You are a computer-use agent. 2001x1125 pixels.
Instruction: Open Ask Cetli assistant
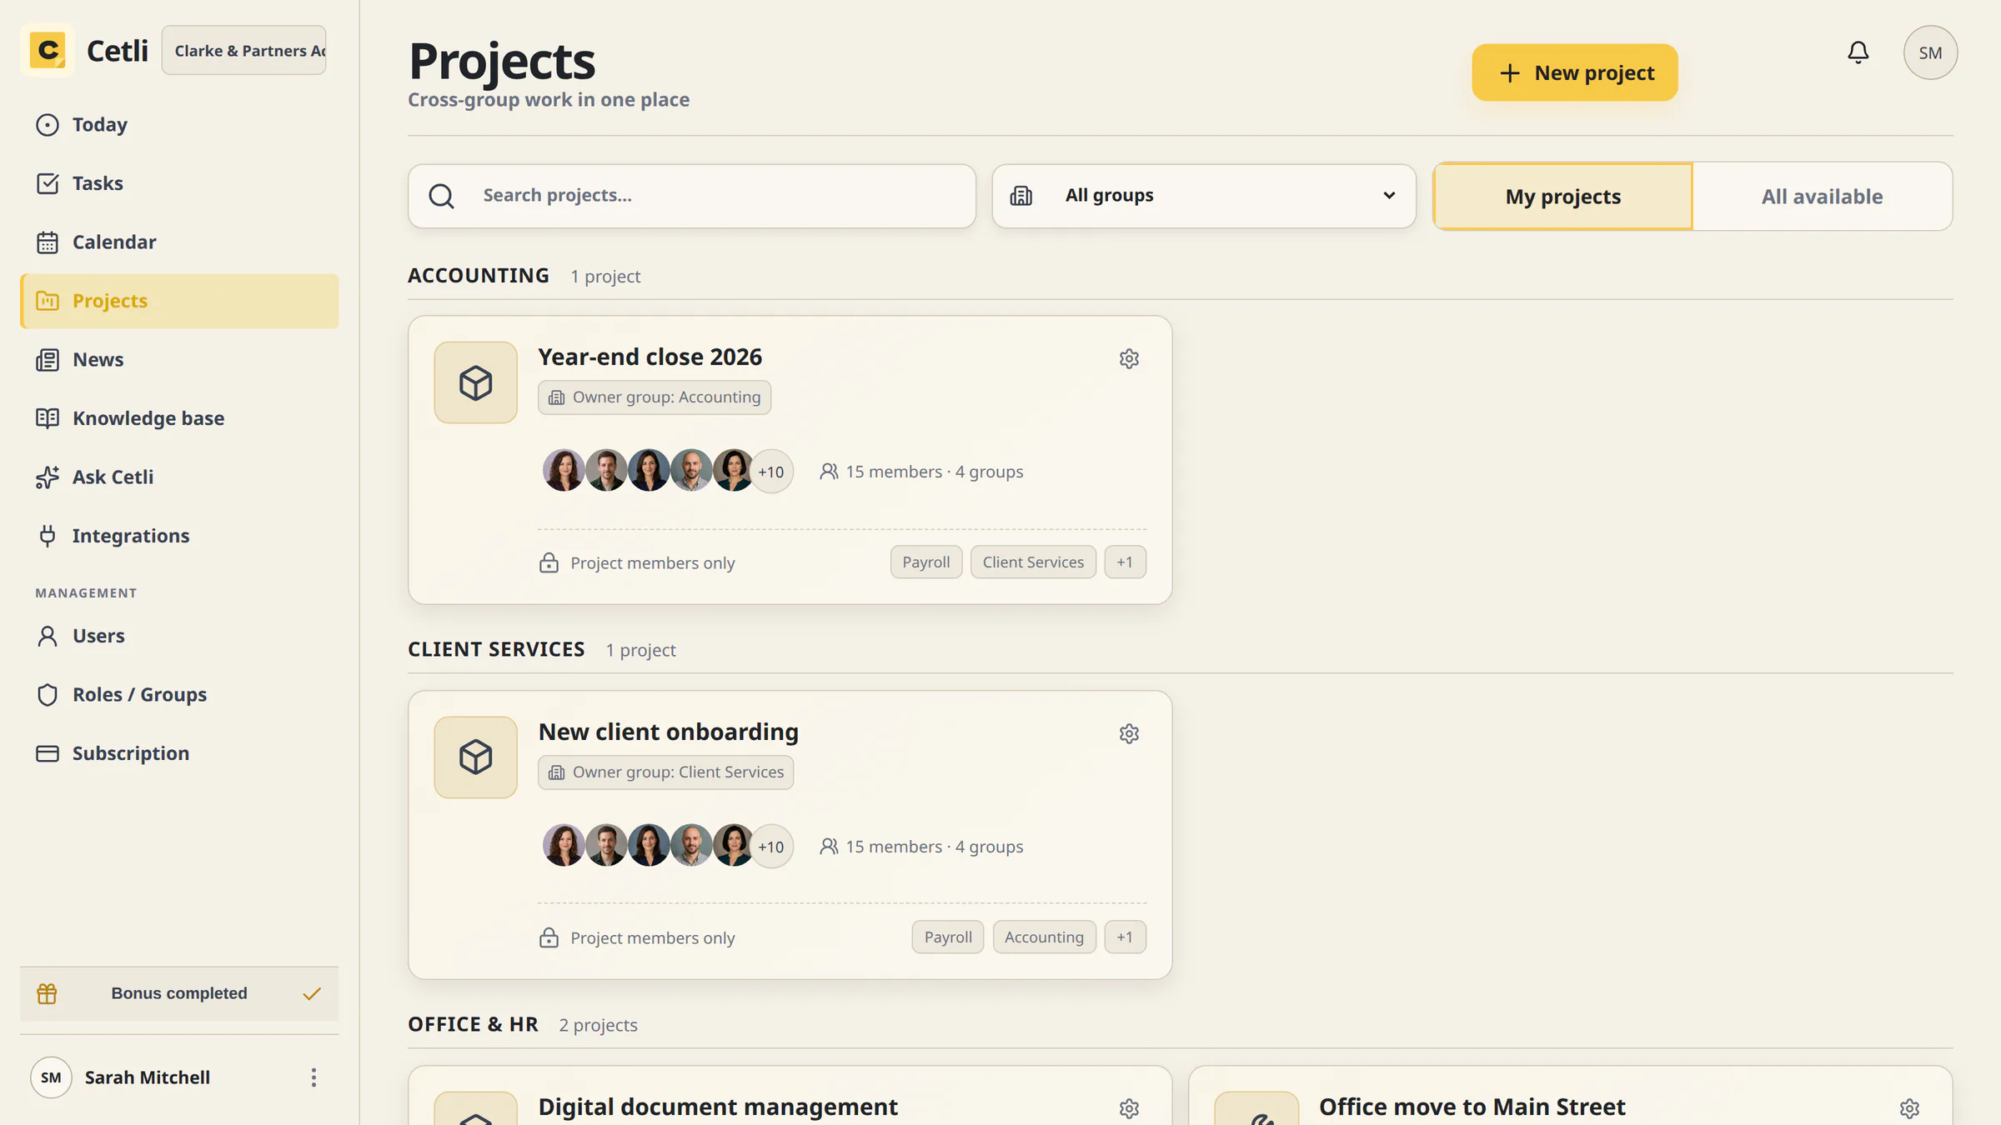pos(179,477)
